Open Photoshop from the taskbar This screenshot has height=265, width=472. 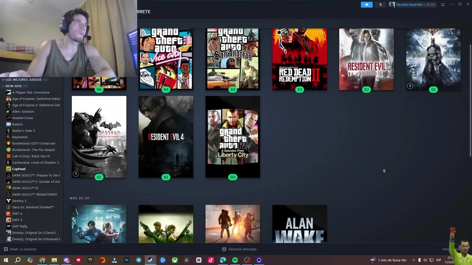[126, 260]
